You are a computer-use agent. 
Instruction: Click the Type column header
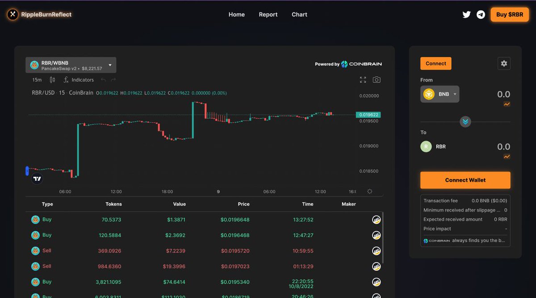click(47, 204)
